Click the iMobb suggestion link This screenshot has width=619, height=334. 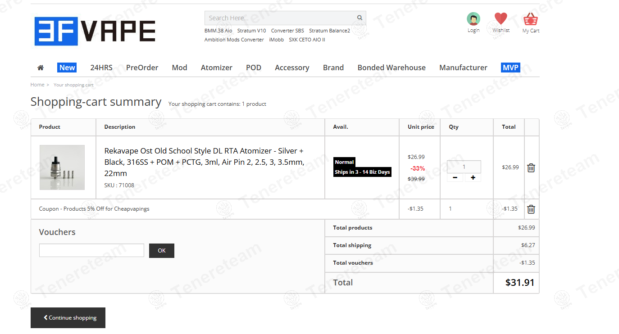point(276,40)
